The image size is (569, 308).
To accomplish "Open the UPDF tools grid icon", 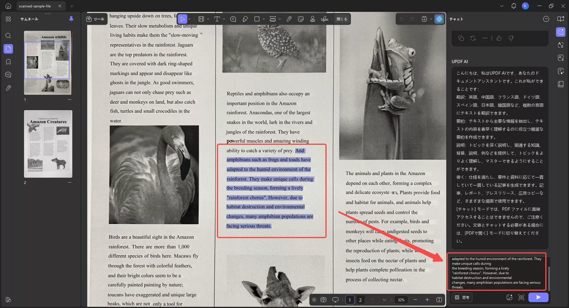I will (8, 19).
